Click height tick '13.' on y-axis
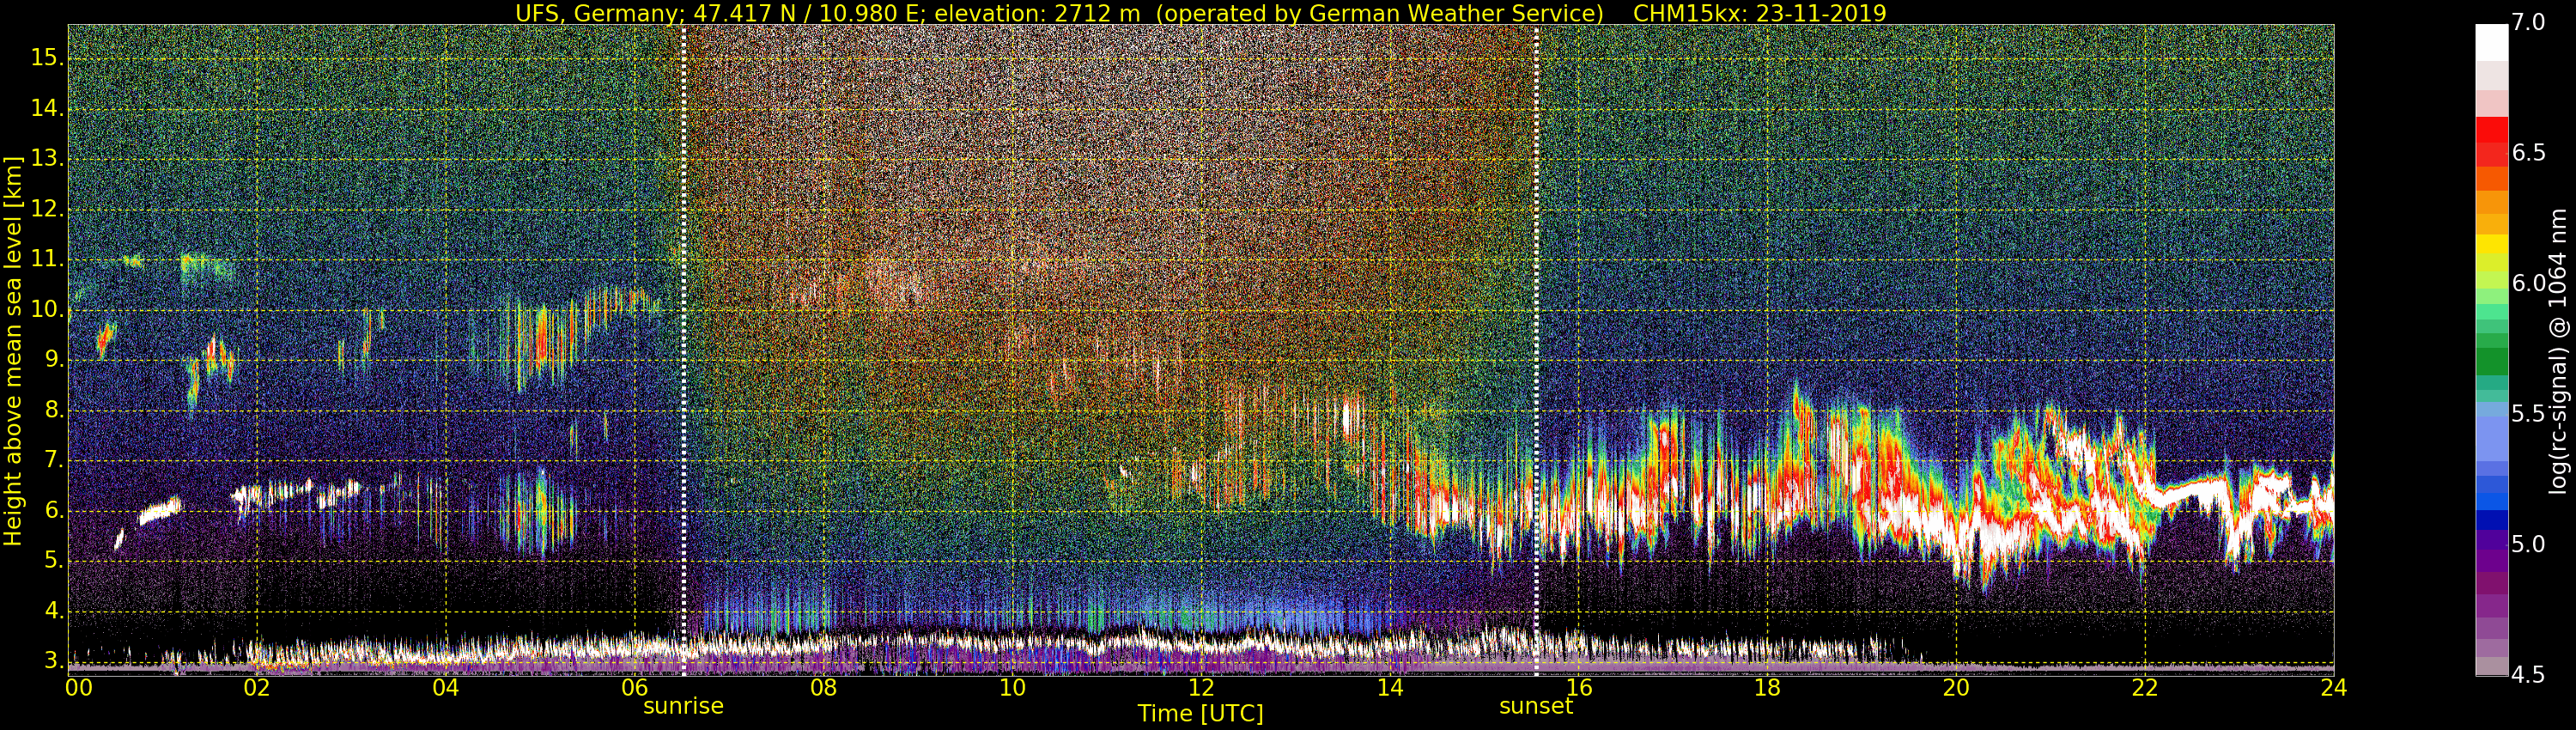Screen dimensions: 2576x730 click(x=46, y=159)
